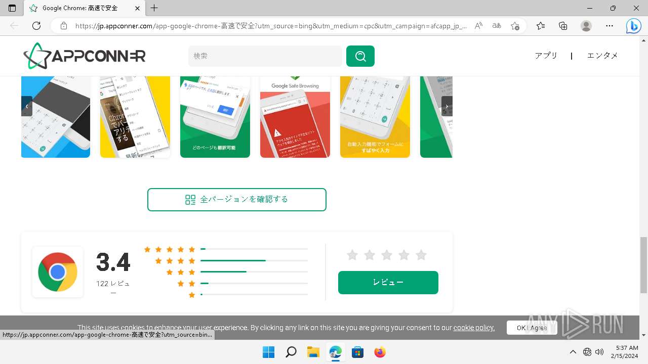Open Windows Start menu

coord(268,352)
